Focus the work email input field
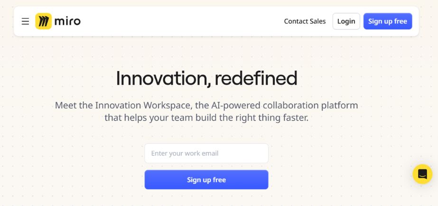 coord(206,153)
